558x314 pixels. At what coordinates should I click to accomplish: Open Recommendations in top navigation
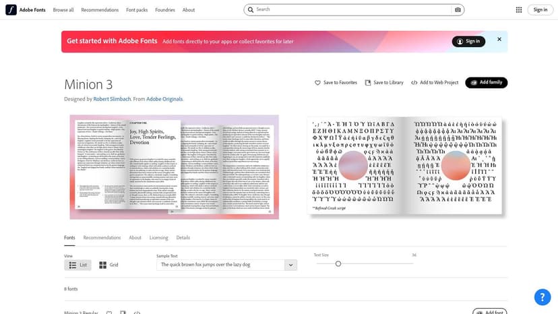click(x=100, y=10)
